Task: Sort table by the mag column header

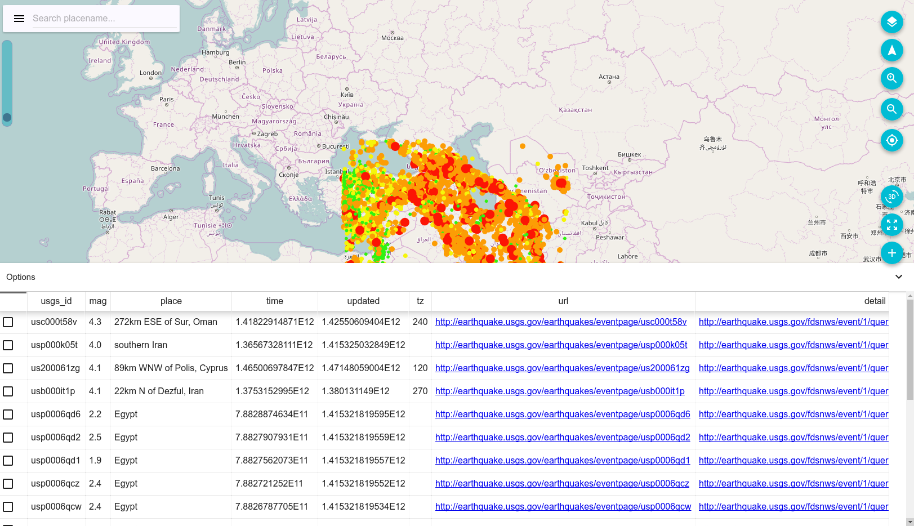Action: pos(97,301)
